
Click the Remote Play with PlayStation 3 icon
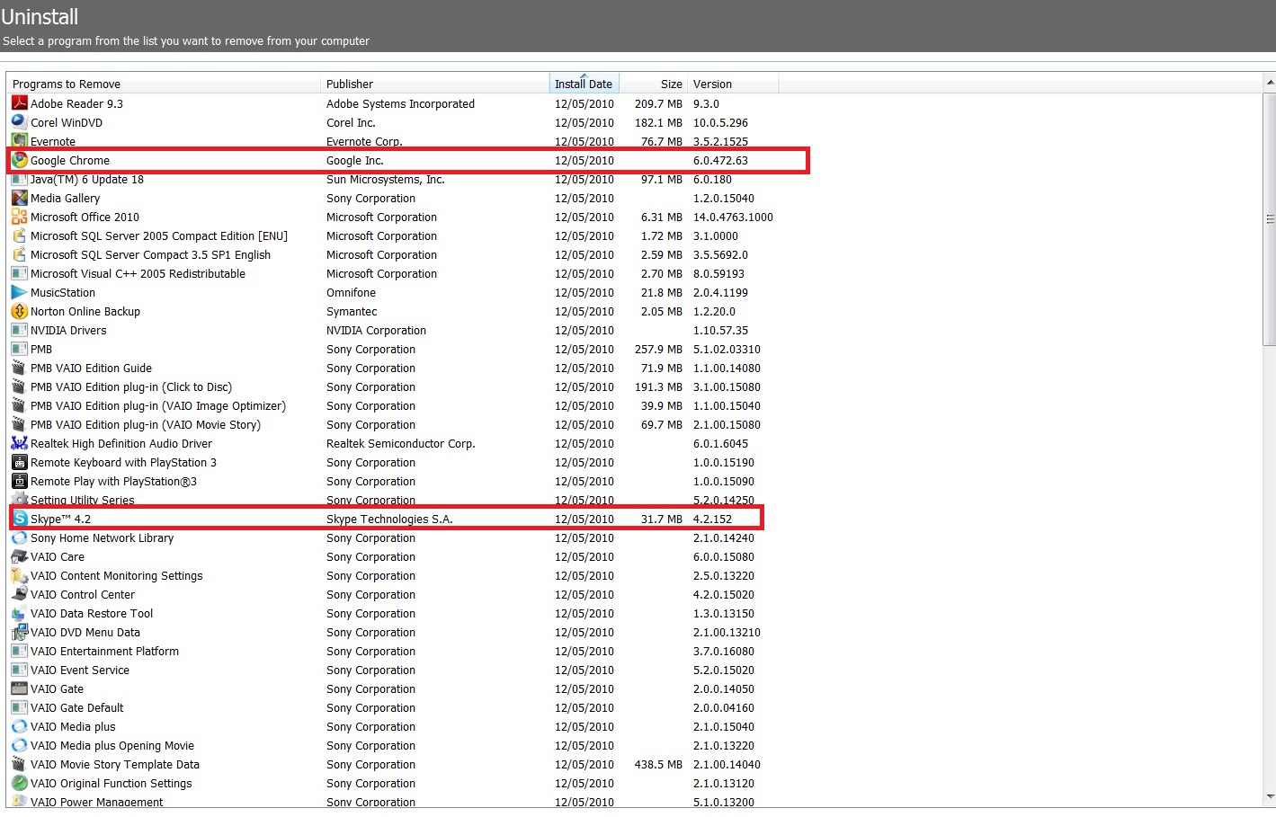coord(19,481)
